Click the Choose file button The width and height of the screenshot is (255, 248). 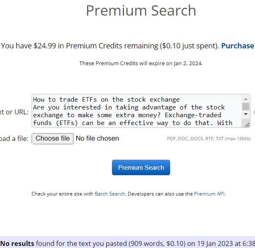53,139
